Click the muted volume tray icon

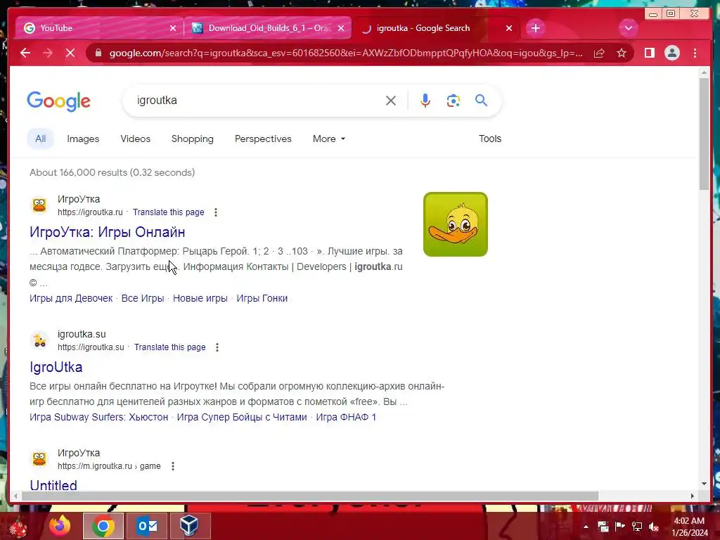tap(654, 527)
